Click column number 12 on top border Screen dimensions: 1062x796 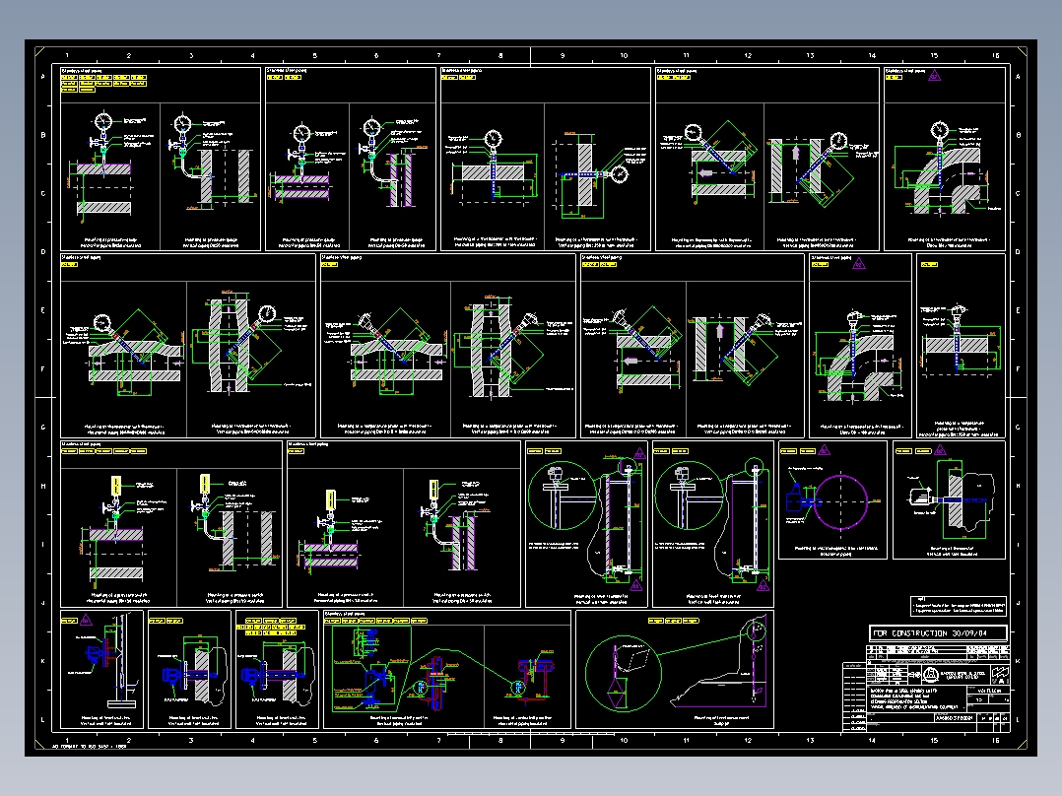tap(748, 55)
